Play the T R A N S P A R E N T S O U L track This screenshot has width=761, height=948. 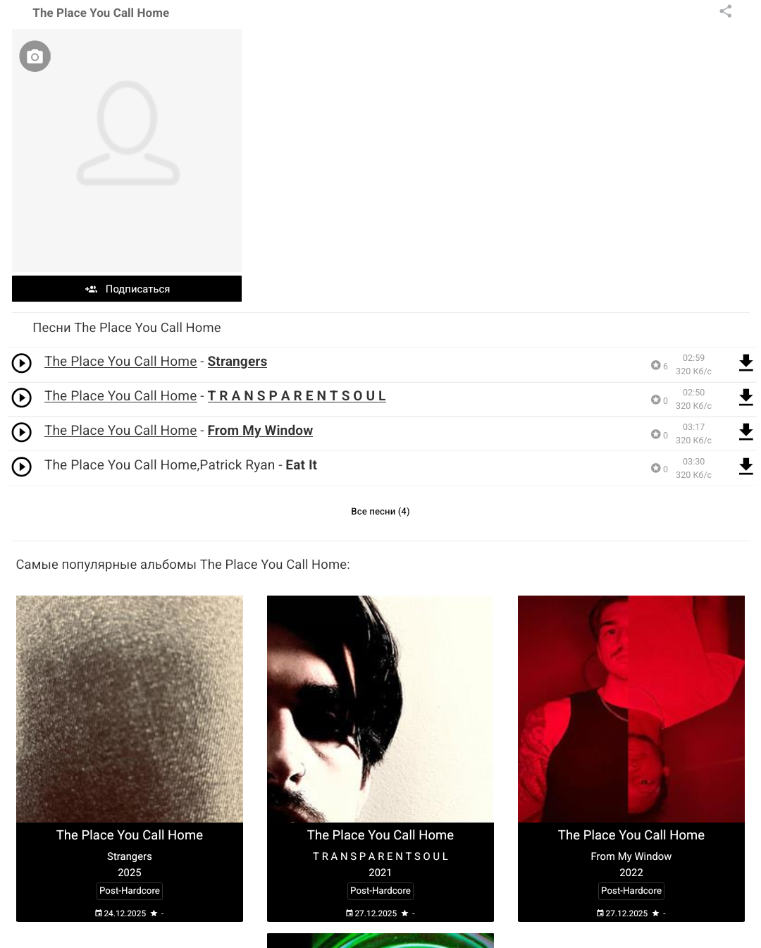22,398
